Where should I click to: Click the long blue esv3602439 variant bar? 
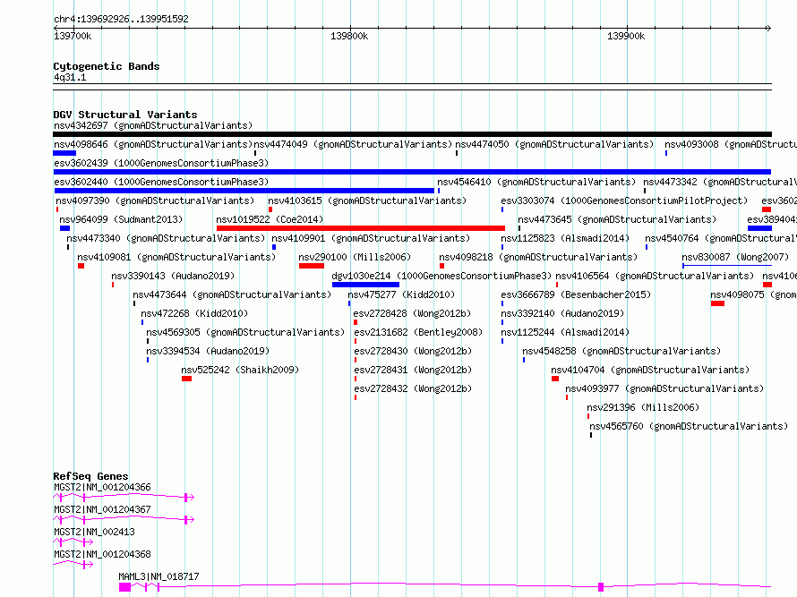click(x=412, y=172)
